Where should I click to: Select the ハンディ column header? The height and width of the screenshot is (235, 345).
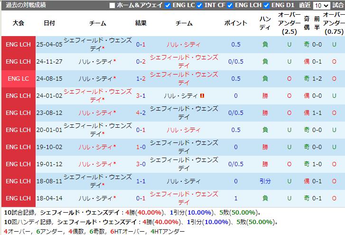point(265,23)
